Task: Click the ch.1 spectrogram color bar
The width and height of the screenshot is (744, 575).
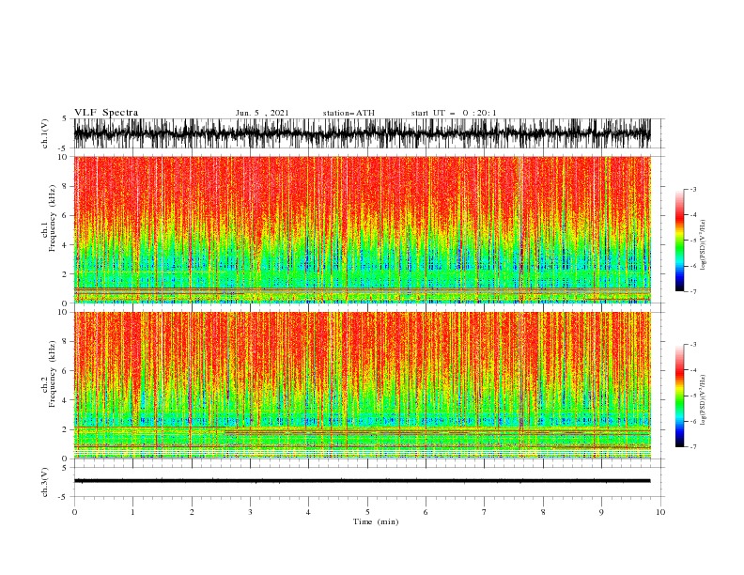Action: [x=679, y=241]
